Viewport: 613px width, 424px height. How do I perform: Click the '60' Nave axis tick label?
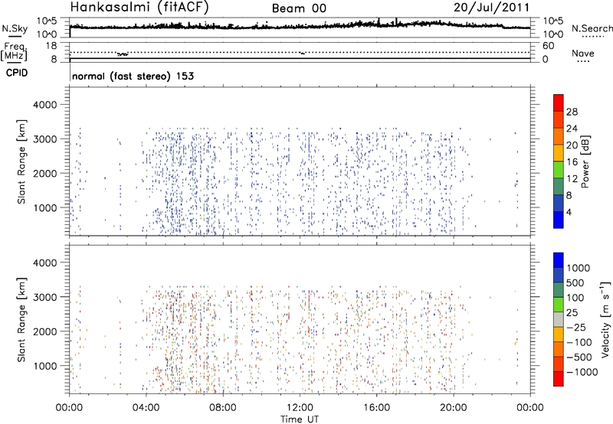point(549,46)
